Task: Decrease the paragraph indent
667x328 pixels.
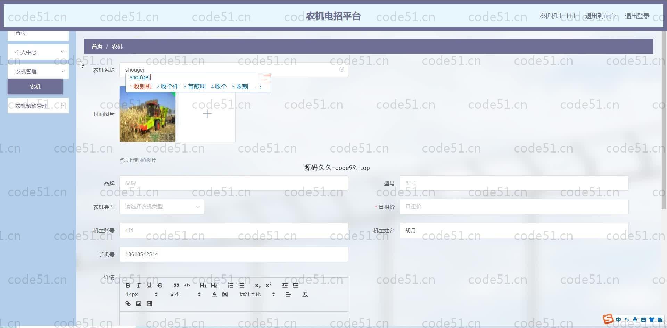Action: [x=285, y=285]
